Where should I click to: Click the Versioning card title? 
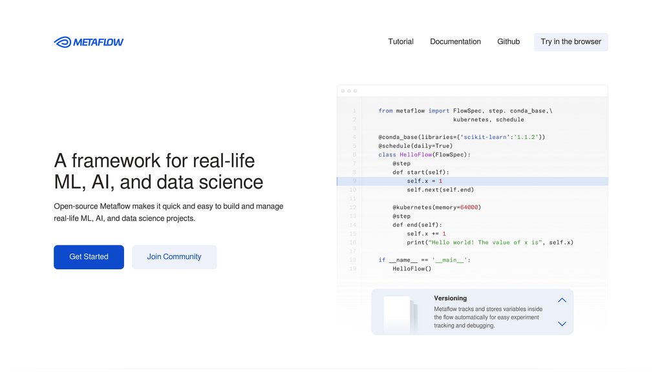point(450,298)
